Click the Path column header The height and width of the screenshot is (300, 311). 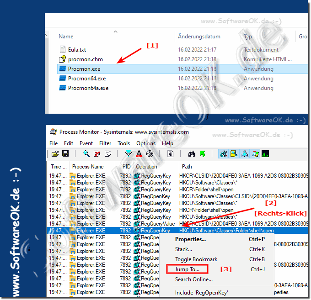(187, 167)
